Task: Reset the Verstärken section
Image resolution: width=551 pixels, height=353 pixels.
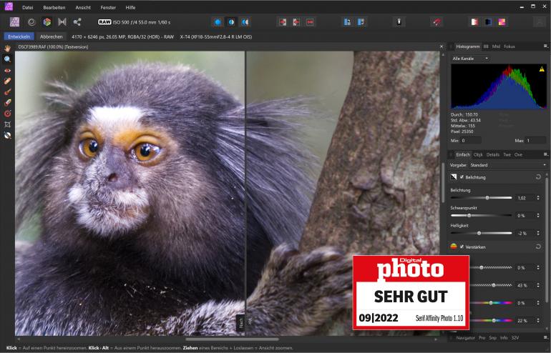Action: pos(538,247)
